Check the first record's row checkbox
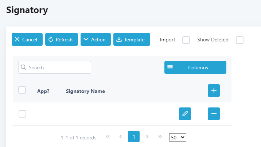The height and width of the screenshot is (147, 261). pyautogui.click(x=22, y=114)
